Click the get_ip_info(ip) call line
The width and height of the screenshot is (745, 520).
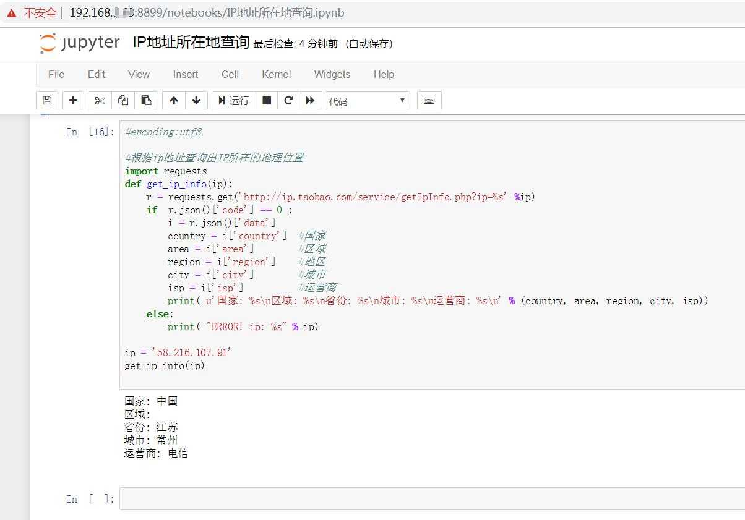[x=165, y=365]
